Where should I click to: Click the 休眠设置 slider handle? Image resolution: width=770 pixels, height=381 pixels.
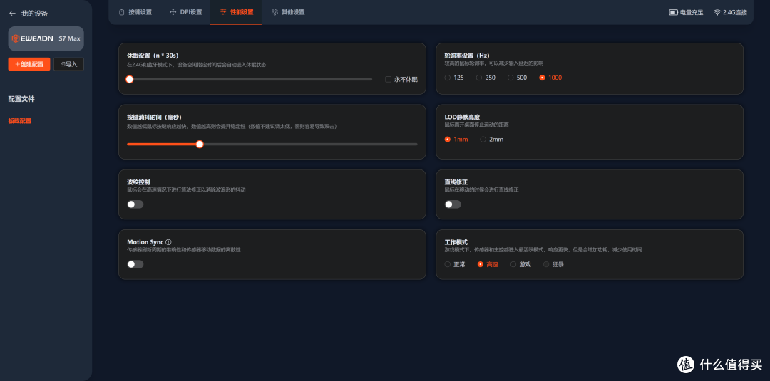coord(129,80)
